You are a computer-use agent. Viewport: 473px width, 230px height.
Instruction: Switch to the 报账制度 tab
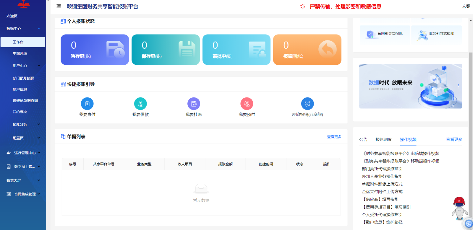(x=383, y=139)
